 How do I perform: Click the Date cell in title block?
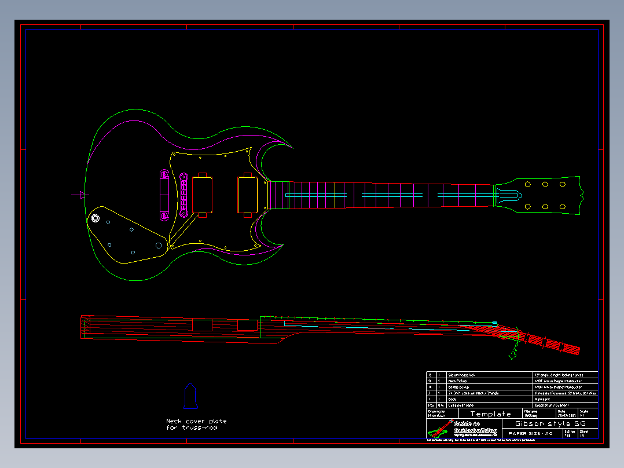pyautogui.click(x=567, y=414)
